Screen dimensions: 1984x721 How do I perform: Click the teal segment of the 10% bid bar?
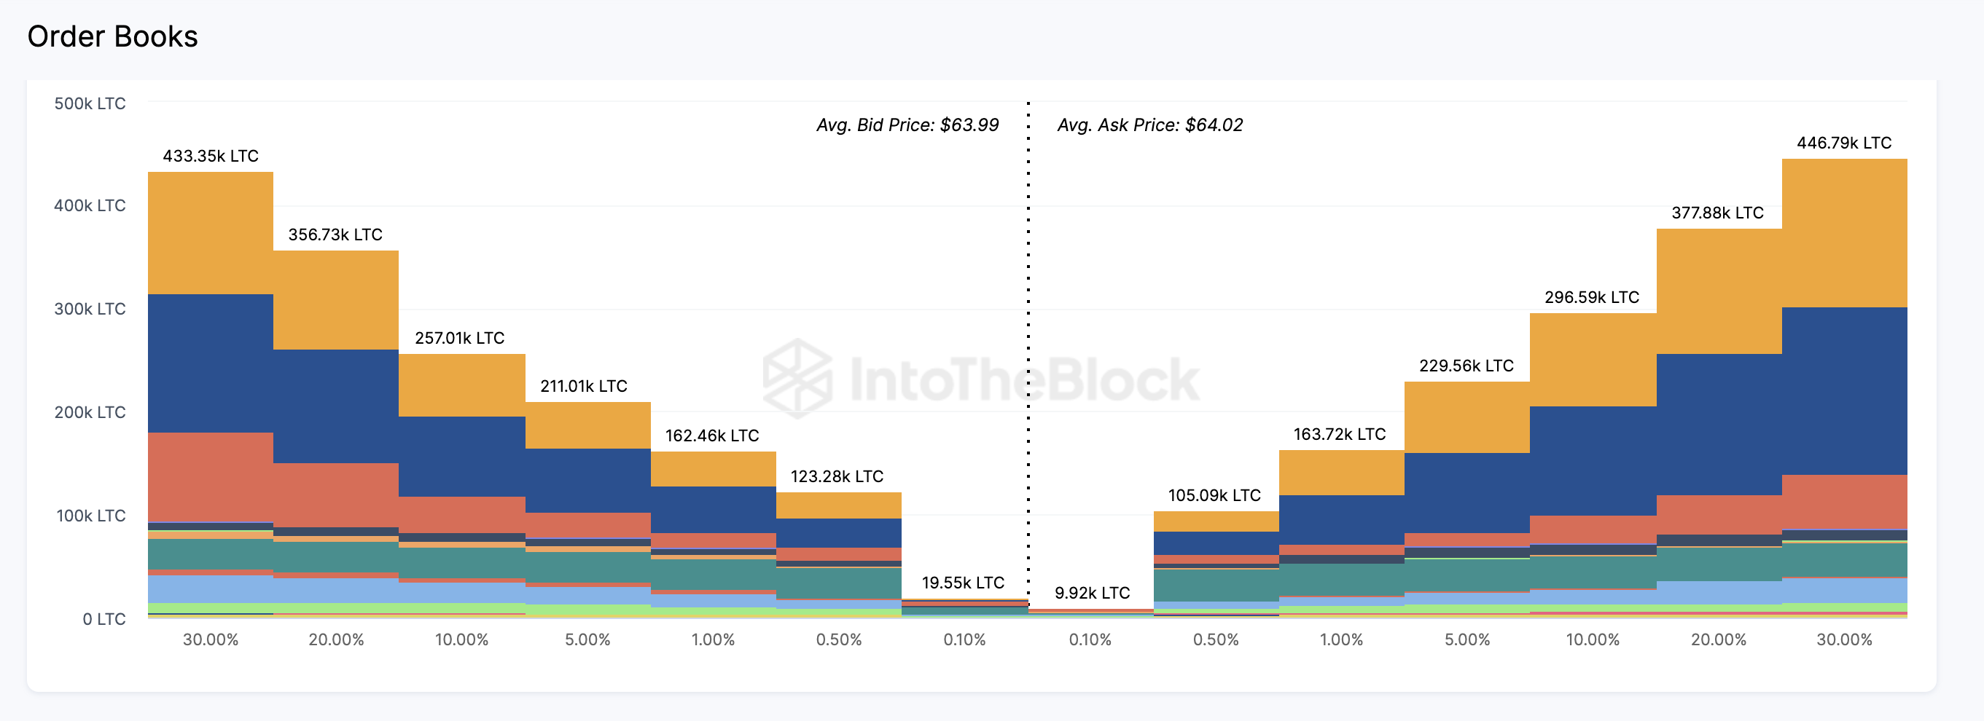coord(461,562)
